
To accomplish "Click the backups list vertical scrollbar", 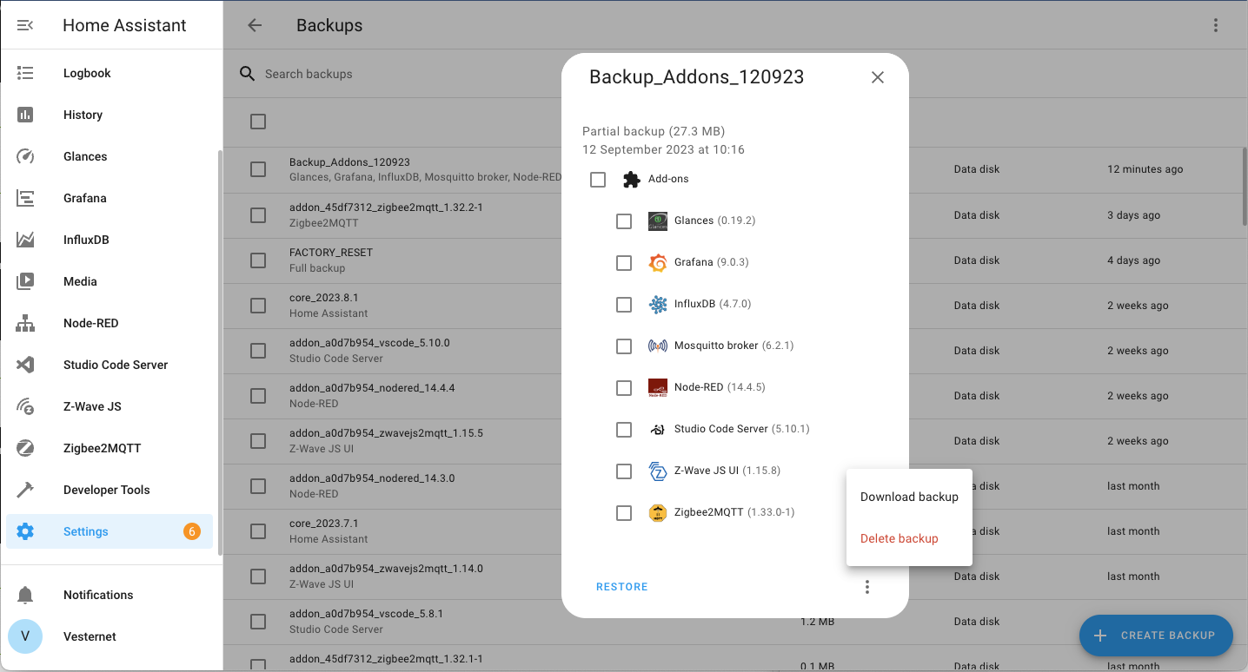I will (1244, 187).
